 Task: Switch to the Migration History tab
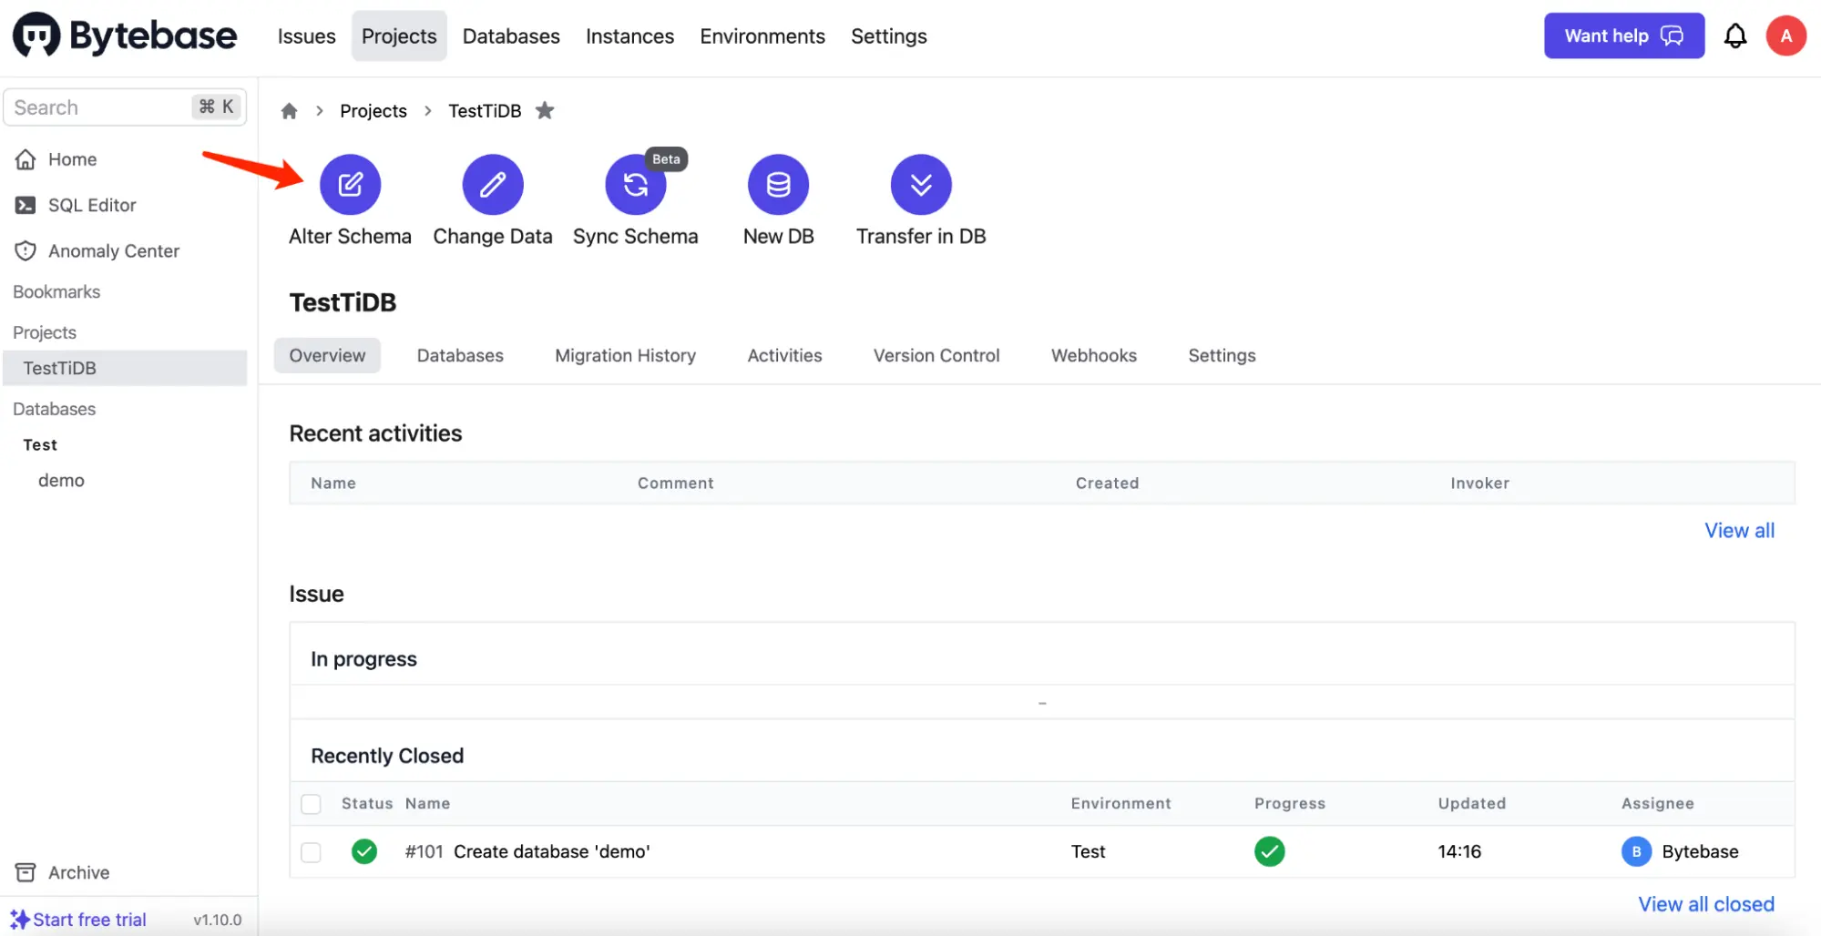625,355
